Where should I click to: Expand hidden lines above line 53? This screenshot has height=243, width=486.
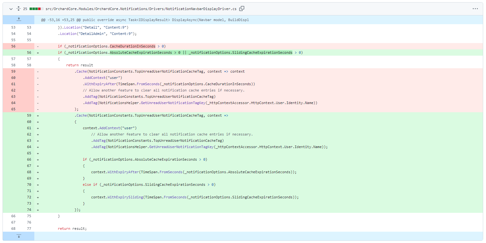point(19,19)
